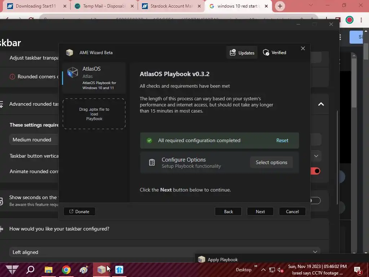Screen dimensions: 369x277
Task: Close the Temp Mail tab
Action: 132,6
